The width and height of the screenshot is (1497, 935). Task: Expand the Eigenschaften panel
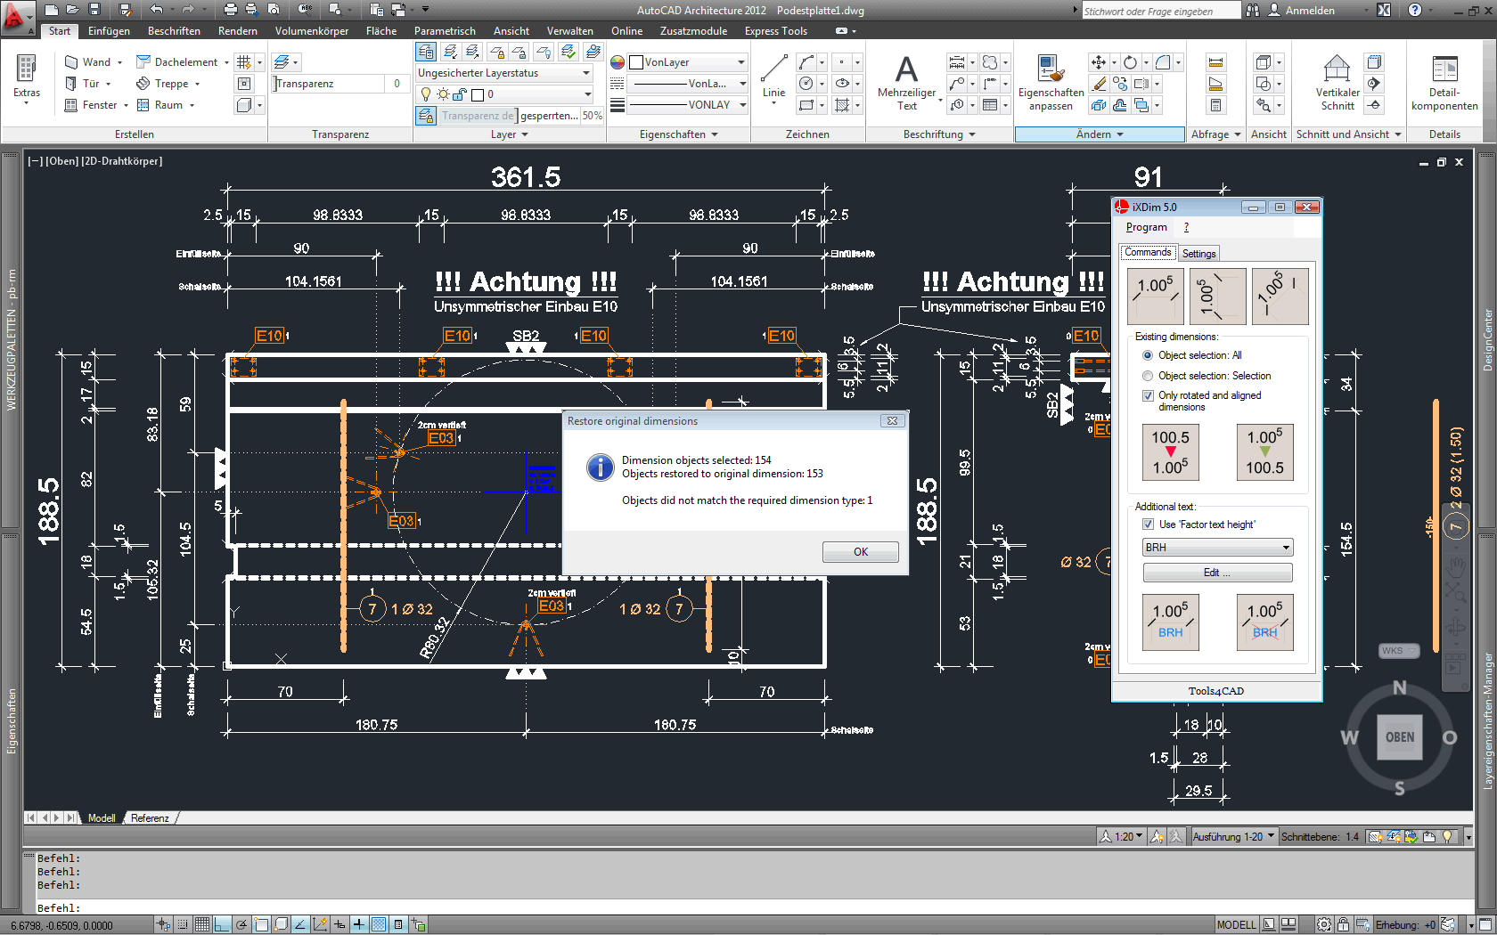point(679,134)
